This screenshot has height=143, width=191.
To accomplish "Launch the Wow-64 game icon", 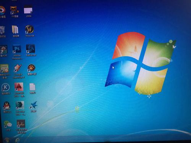I will pyautogui.click(x=29, y=29).
